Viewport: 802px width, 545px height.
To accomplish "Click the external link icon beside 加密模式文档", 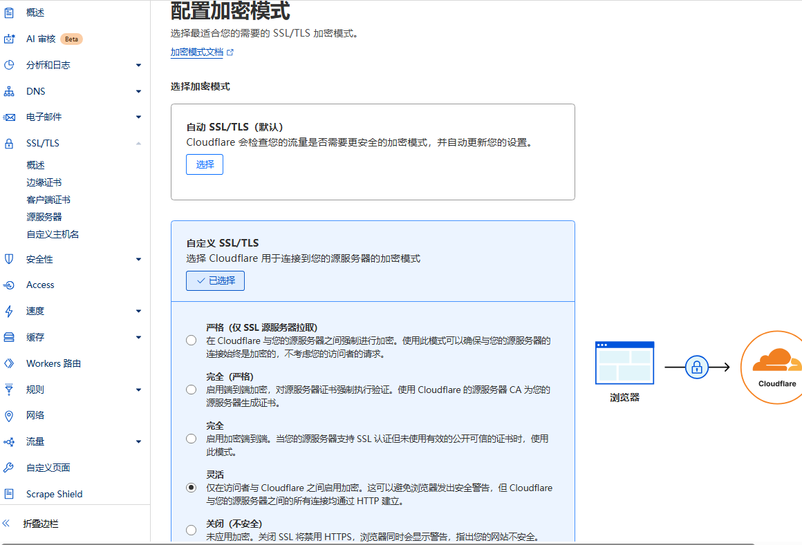I will click(x=230, y=52).
